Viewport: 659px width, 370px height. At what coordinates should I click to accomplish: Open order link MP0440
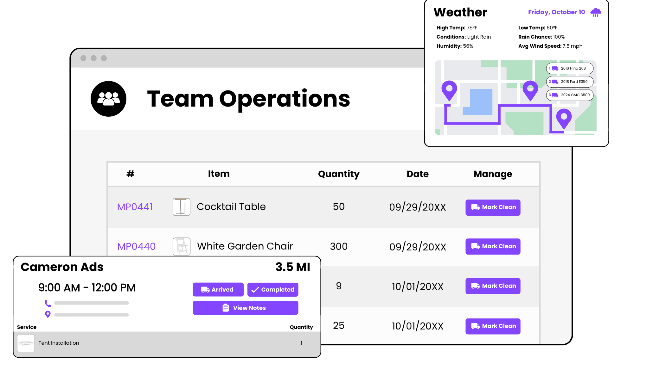(137, 246)
